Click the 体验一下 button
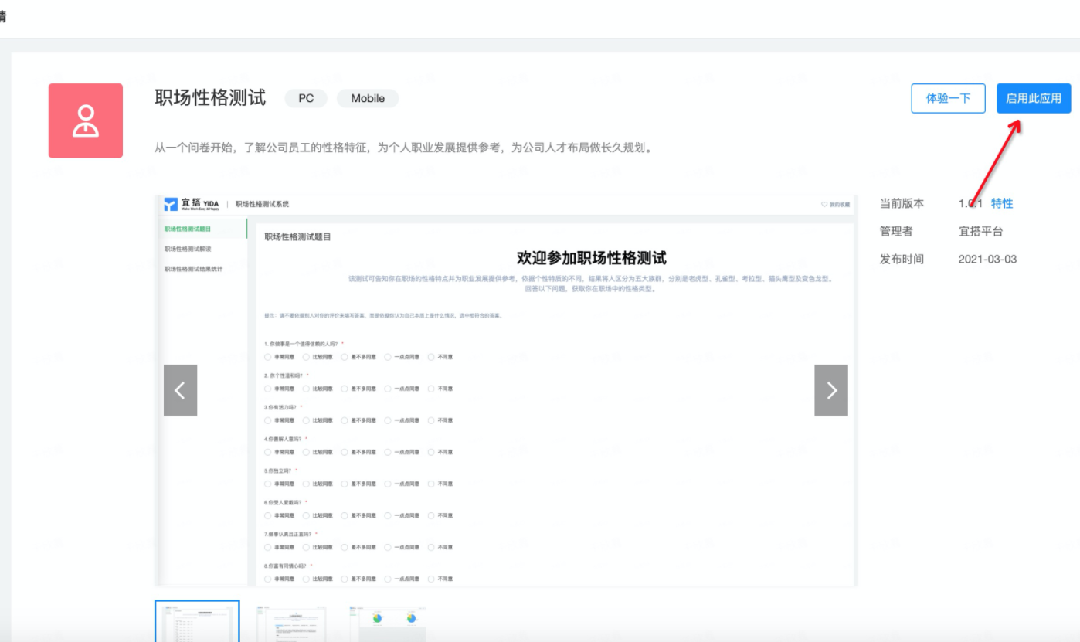This screenshot has height=642, width=1080. 948,98
